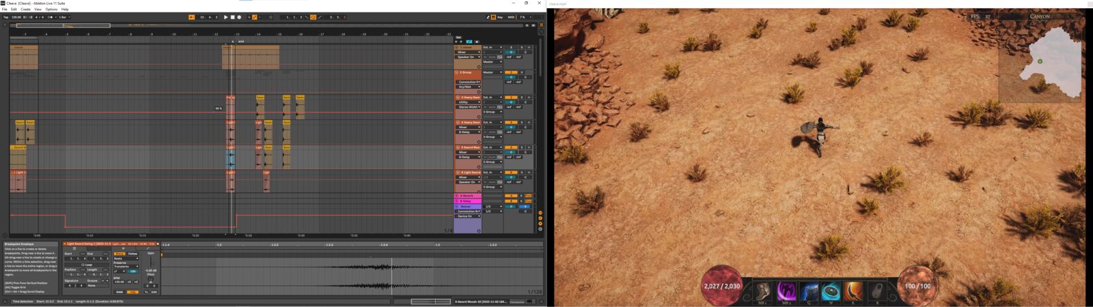Open the Beats warp mode dropdown
This screenshot has height=307, width=1093.
point(126,259)
